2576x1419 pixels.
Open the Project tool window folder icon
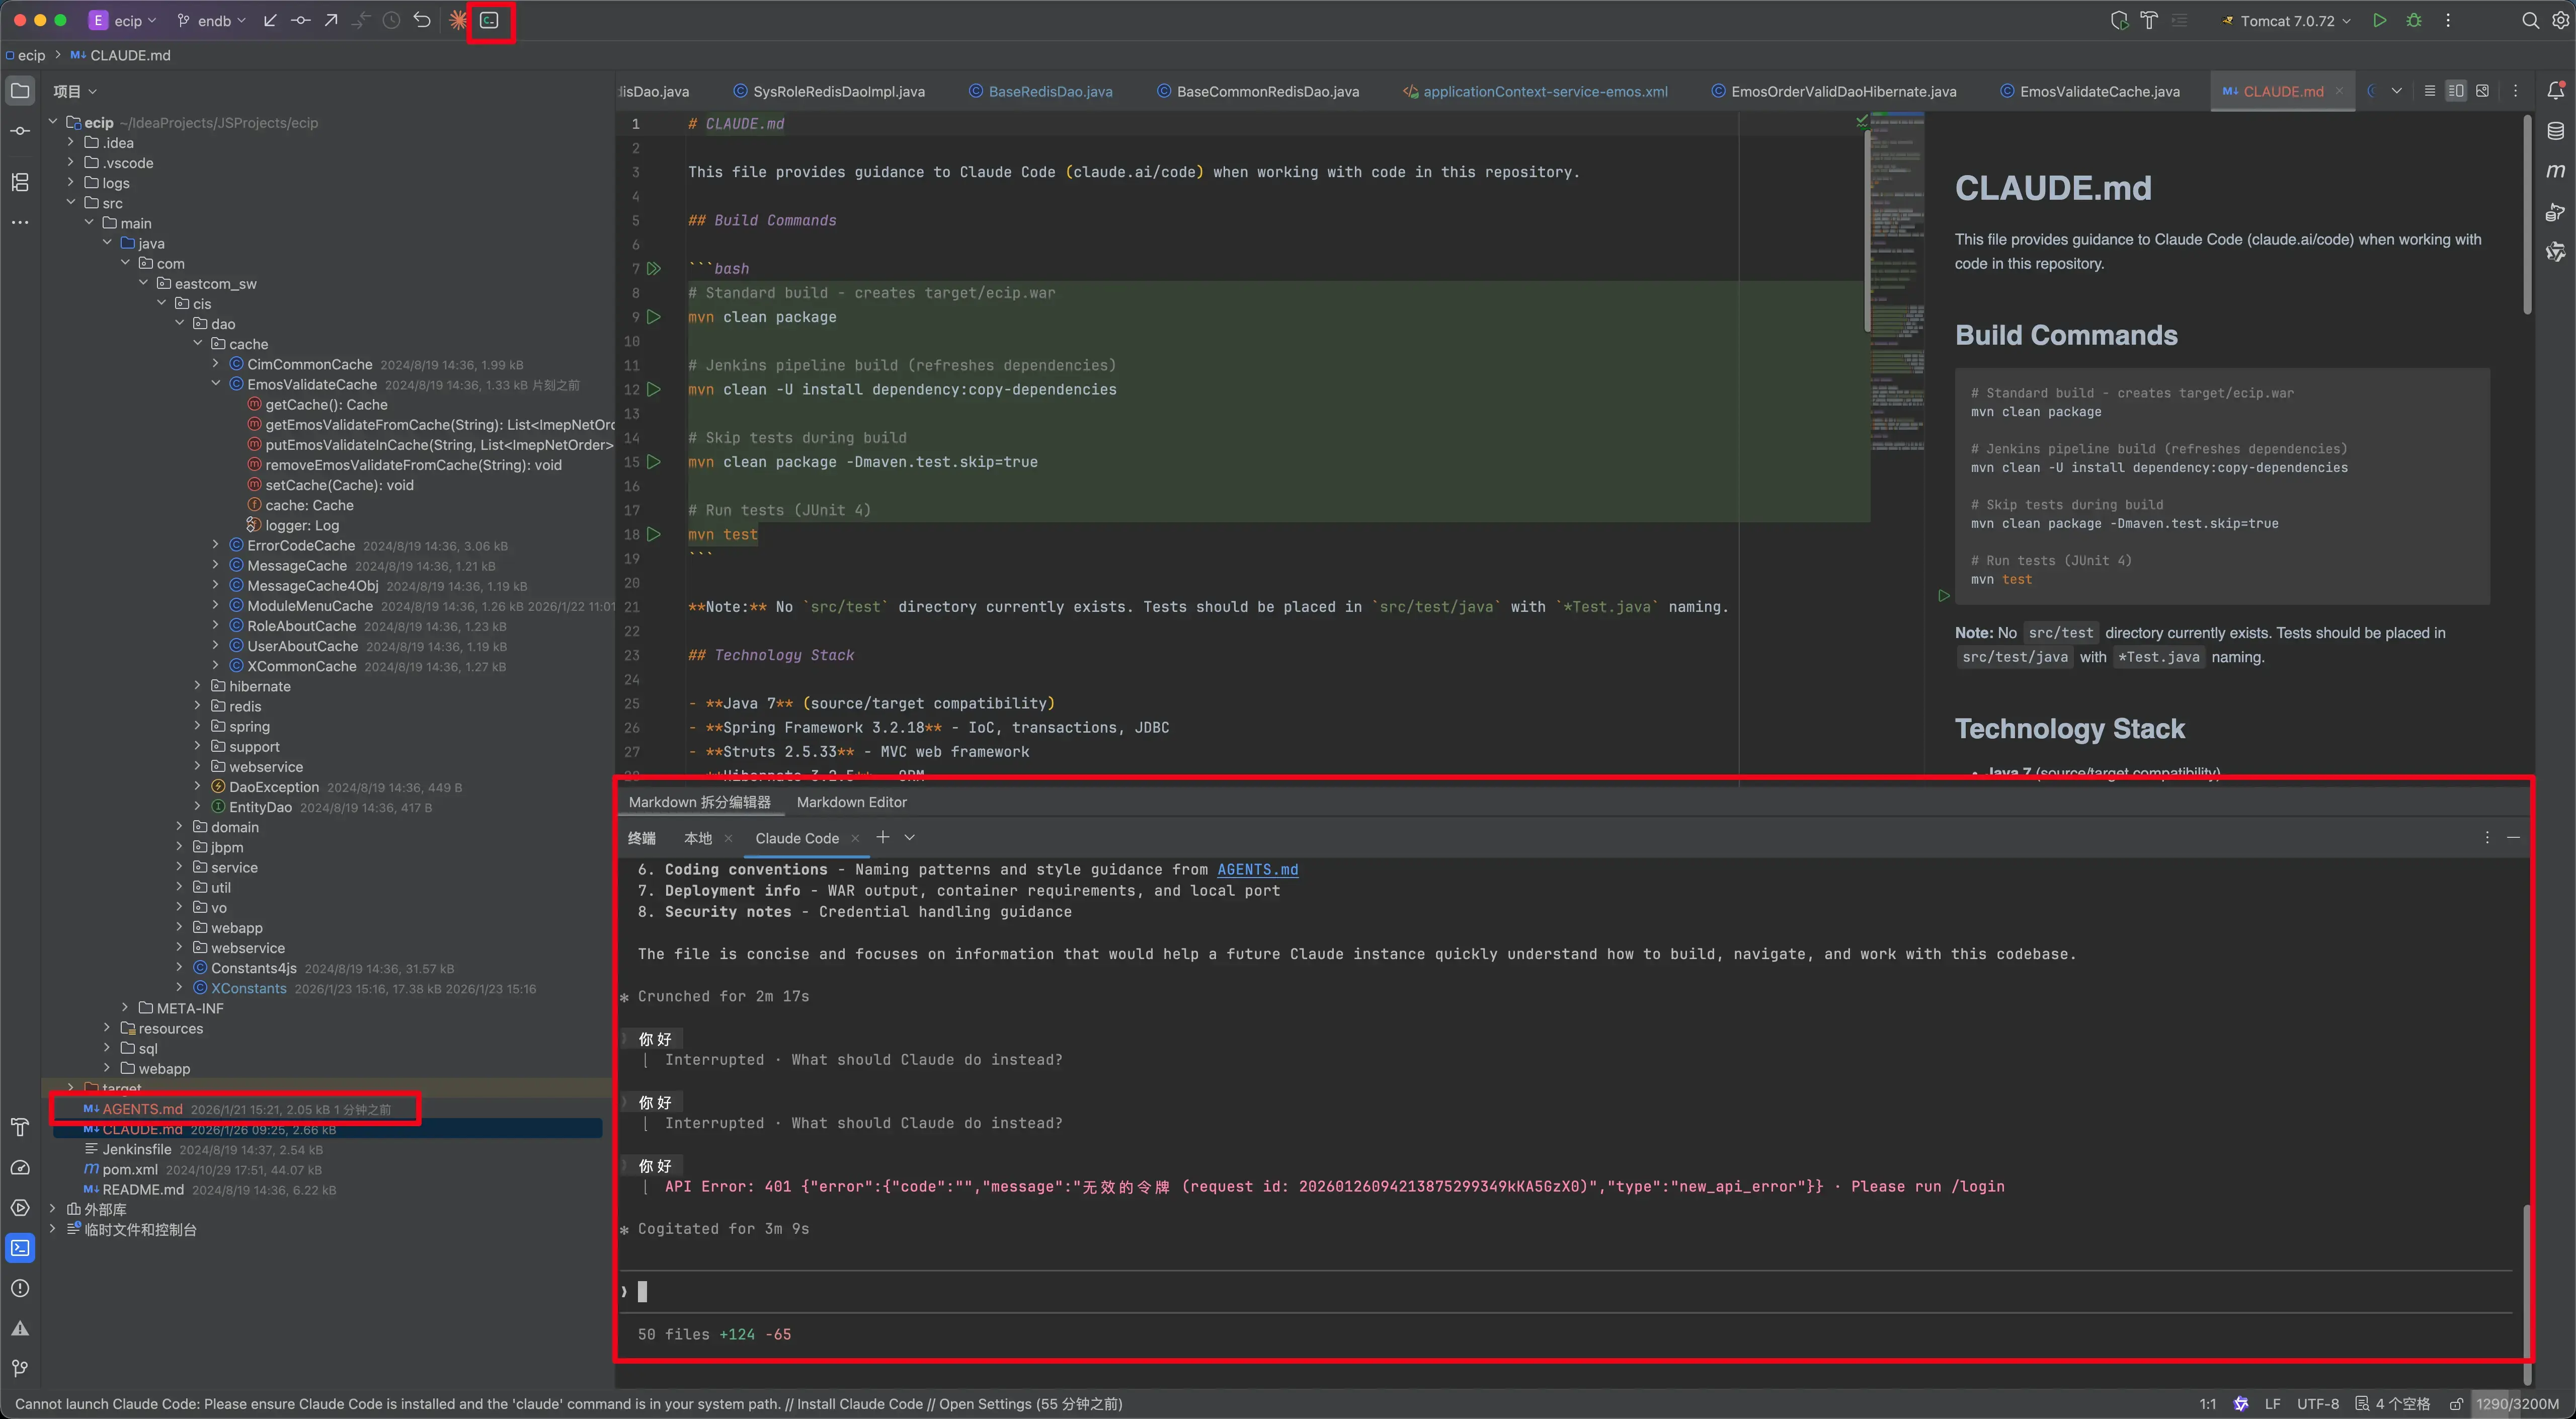[20, 91]
